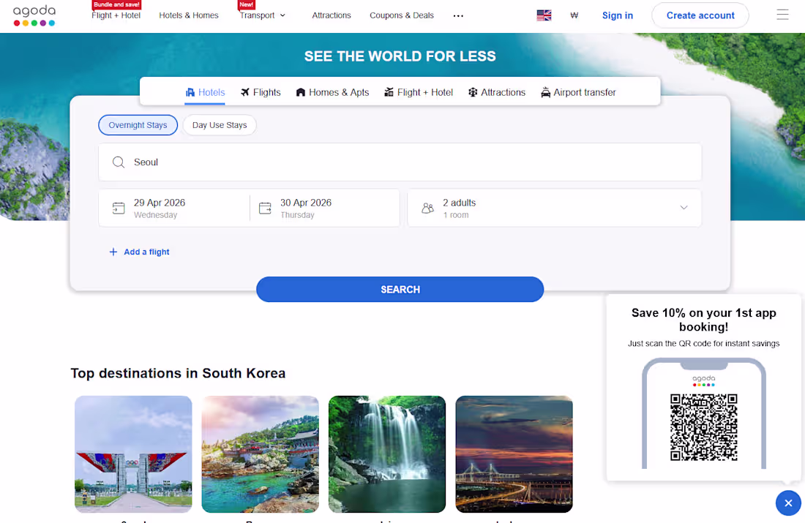
Task: Click the magnifier icon in destination field
Action: coord(119,162)
